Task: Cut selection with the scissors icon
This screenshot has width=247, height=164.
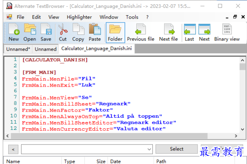Action: (x=63, y=33)
